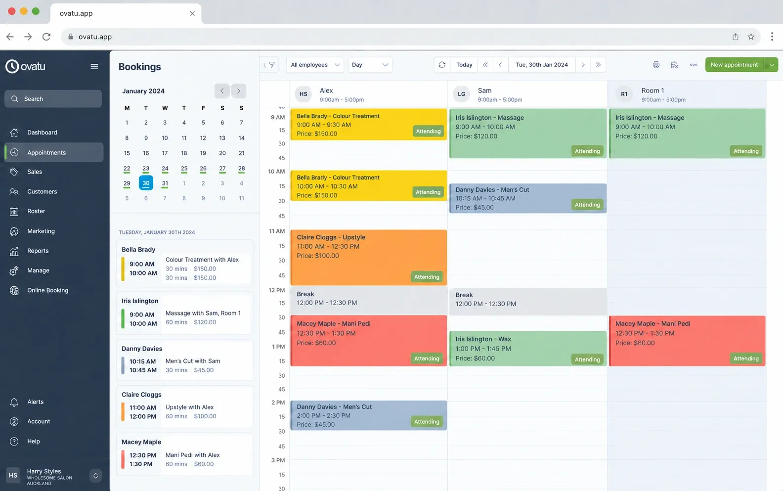Open the Online Booking menu item
The image size is (783, 491).
[x=54, y=290]
